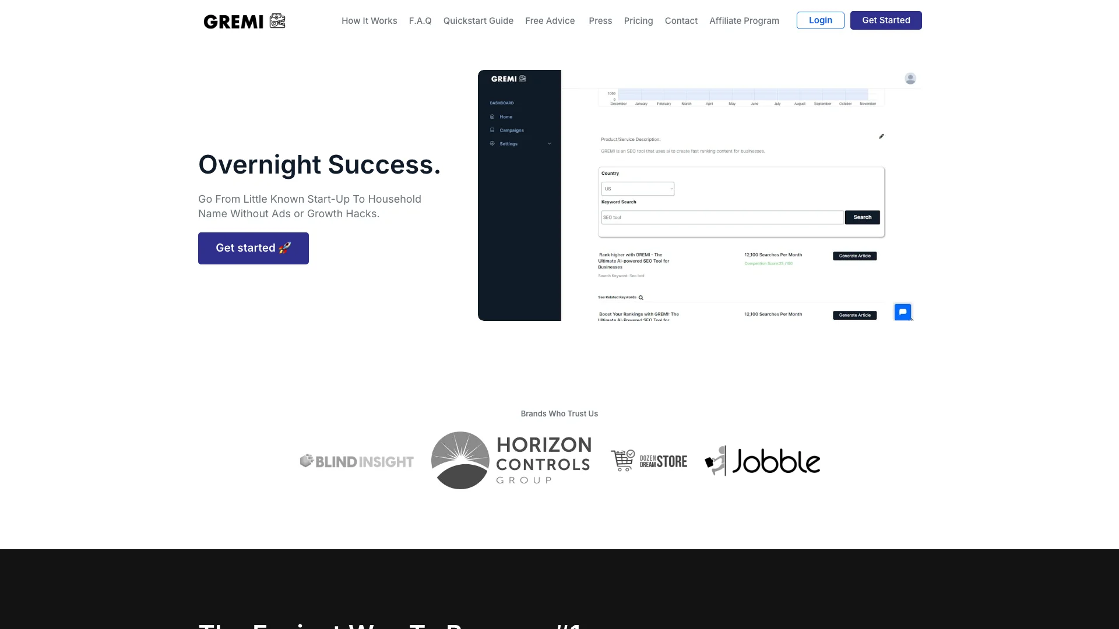The image size is (1119, 629).
Task: Click See Related Keywords expander link
Action: (621, 297)
